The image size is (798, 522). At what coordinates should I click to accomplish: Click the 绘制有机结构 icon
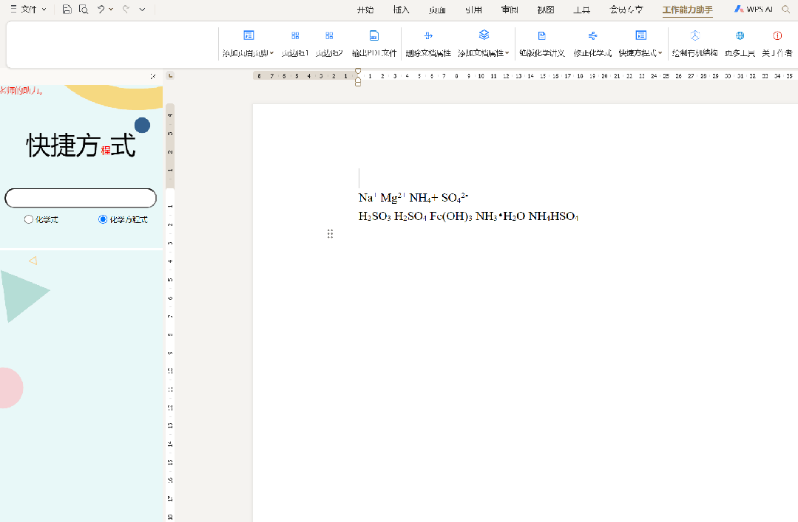point(694,35)
